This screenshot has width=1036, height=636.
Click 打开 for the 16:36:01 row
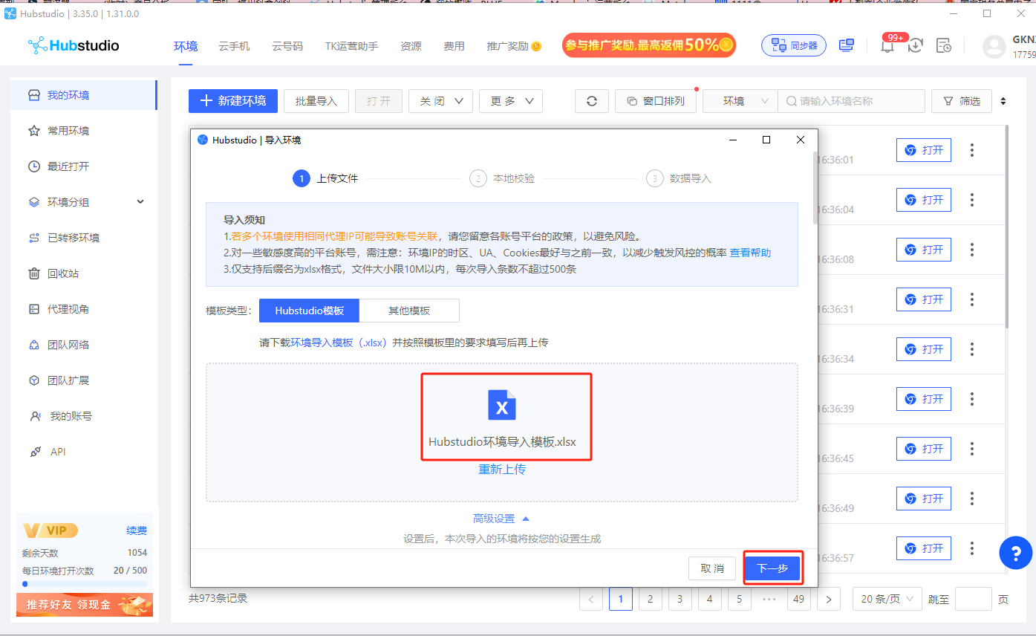924,150
